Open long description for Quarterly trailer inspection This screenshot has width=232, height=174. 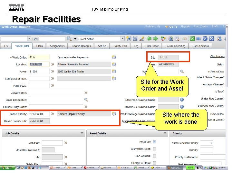tap(114, 57)
